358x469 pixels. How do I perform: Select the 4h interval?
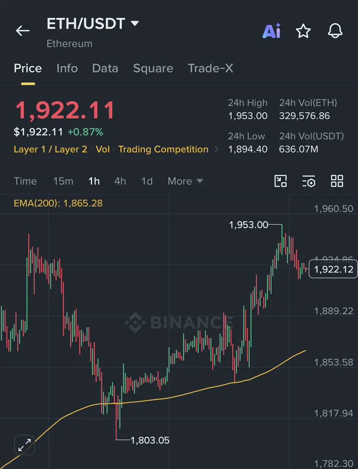pos(120,181)
